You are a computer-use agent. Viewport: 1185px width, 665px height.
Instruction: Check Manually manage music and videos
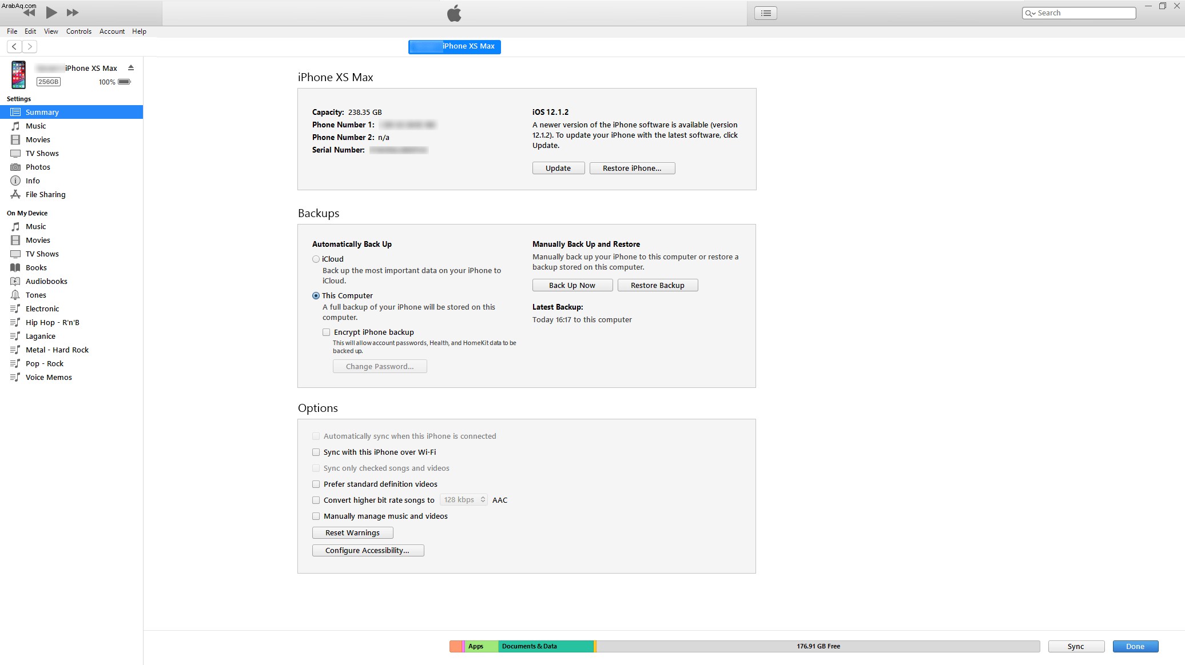(316, 516)
